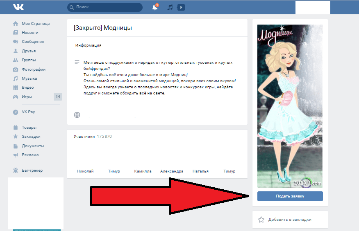Image resolution: width=359 pixels, height=231 pixels.
Task: Open Фотографии section
Action: 34,69
